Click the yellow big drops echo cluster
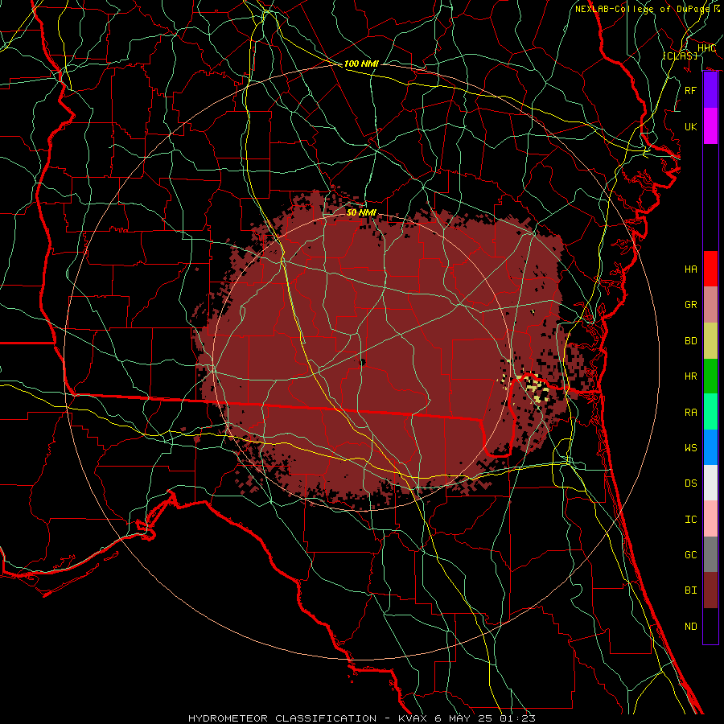Image resolution: width=724 pixels, height=724 pixels. 536,388
